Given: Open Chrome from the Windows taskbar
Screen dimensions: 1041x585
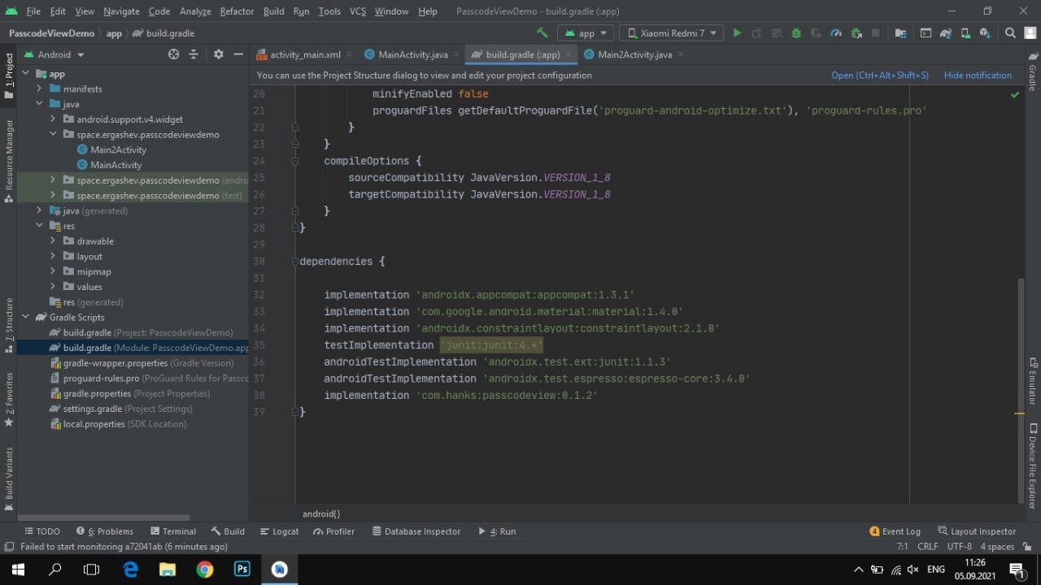Looking at the screenshot, I should point(205,570).
